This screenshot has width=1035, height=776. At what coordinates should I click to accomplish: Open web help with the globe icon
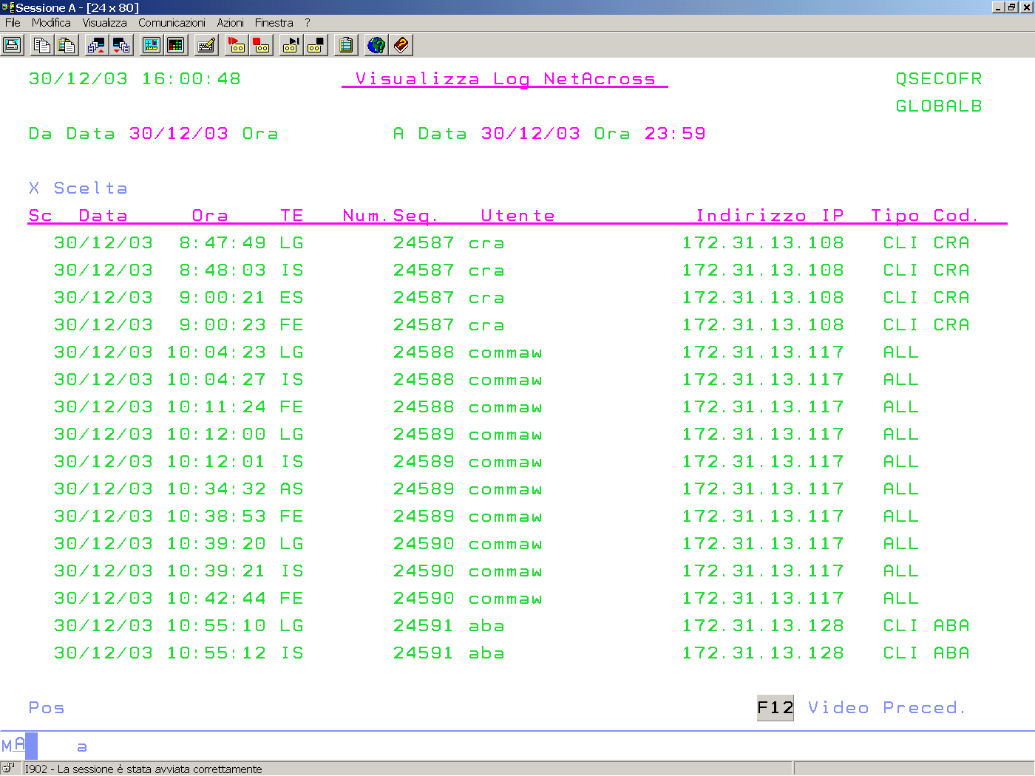tap(376, 45)
